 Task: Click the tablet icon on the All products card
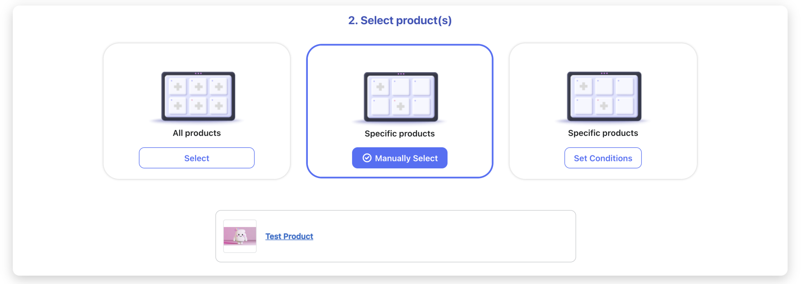(197, 96)
